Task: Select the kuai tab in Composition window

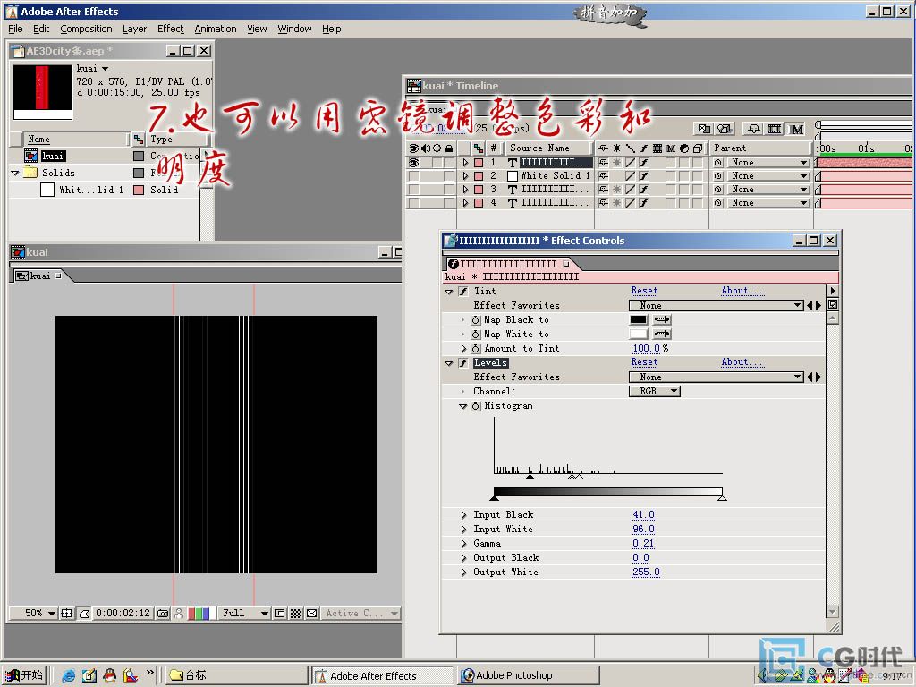Action: coord(38,276)
